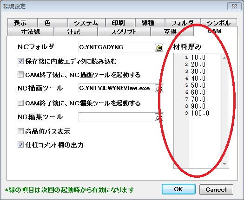Click the NC編集ツール path input field
This screenshot has width=244, height=200.
116,117
